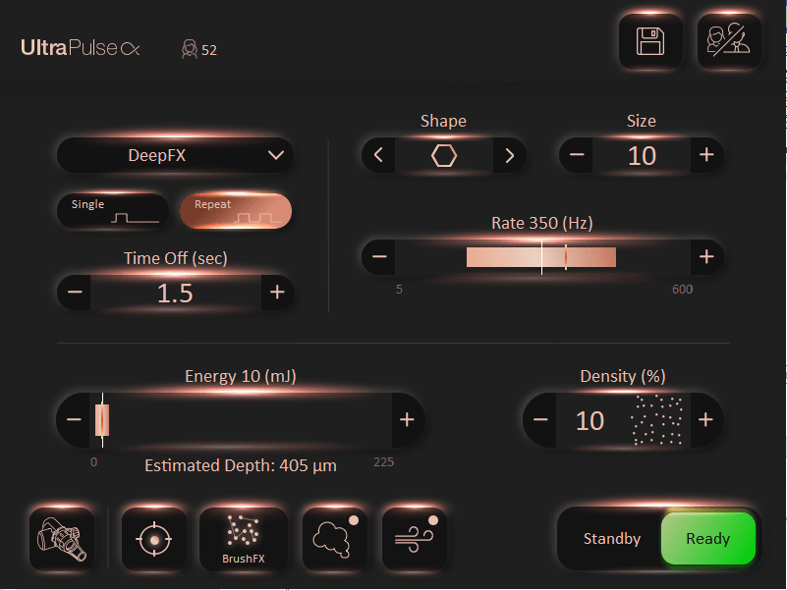Activate the aiming beam target icon
The image size is (787, 590).
point(153,538)
